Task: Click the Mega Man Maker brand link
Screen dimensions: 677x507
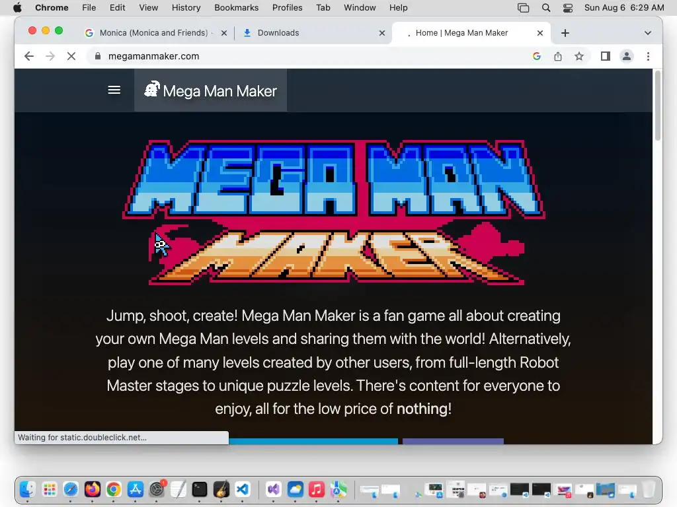Action: pos(210,90)
